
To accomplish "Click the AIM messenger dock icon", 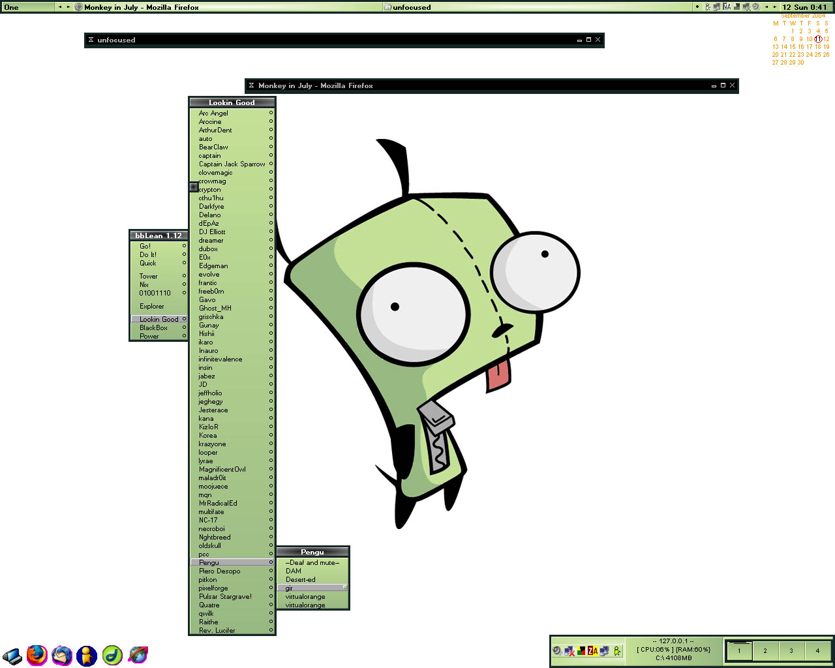I will click(x=86, y=656).
